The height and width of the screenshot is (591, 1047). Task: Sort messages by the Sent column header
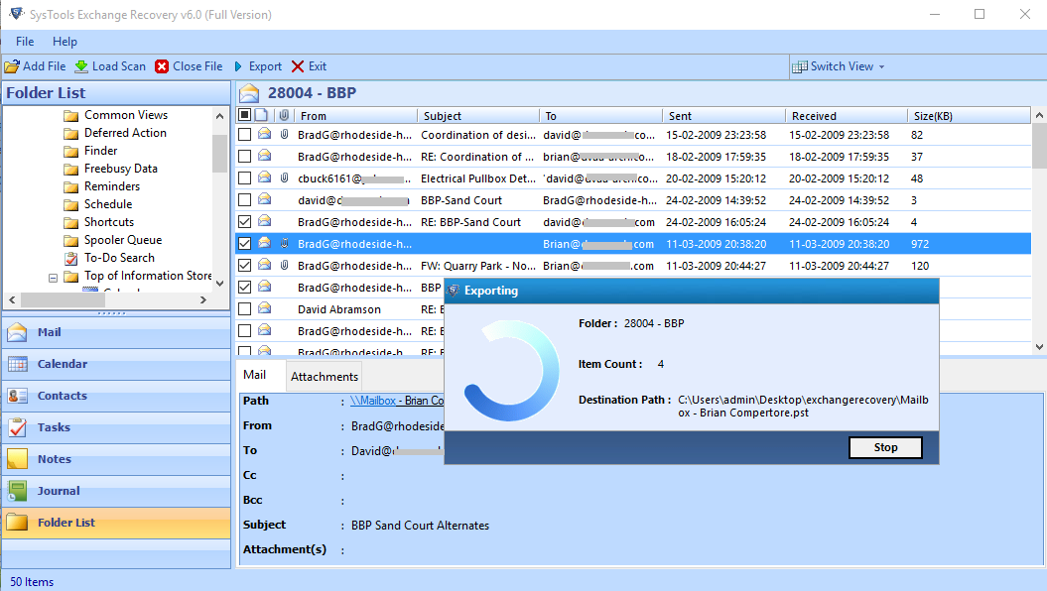(x=723, y=115)
